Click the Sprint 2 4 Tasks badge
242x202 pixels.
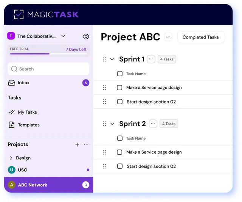(169, 124)
